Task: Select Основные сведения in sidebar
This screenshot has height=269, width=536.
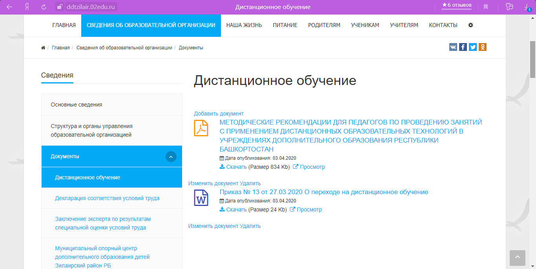Action: tap(77, 105)
